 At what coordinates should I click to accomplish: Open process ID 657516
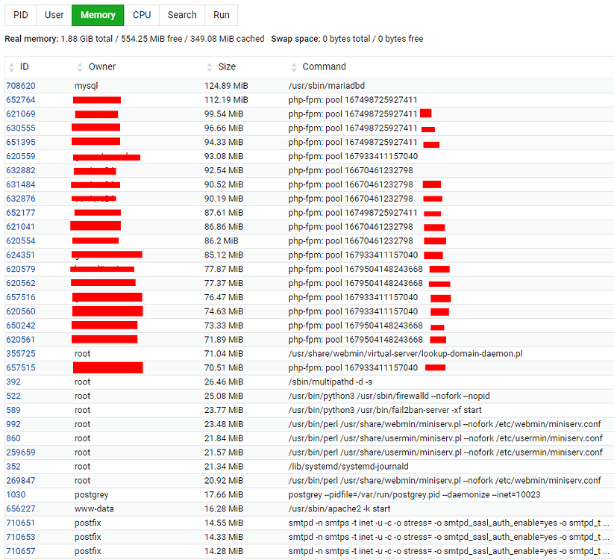(21, 297)
